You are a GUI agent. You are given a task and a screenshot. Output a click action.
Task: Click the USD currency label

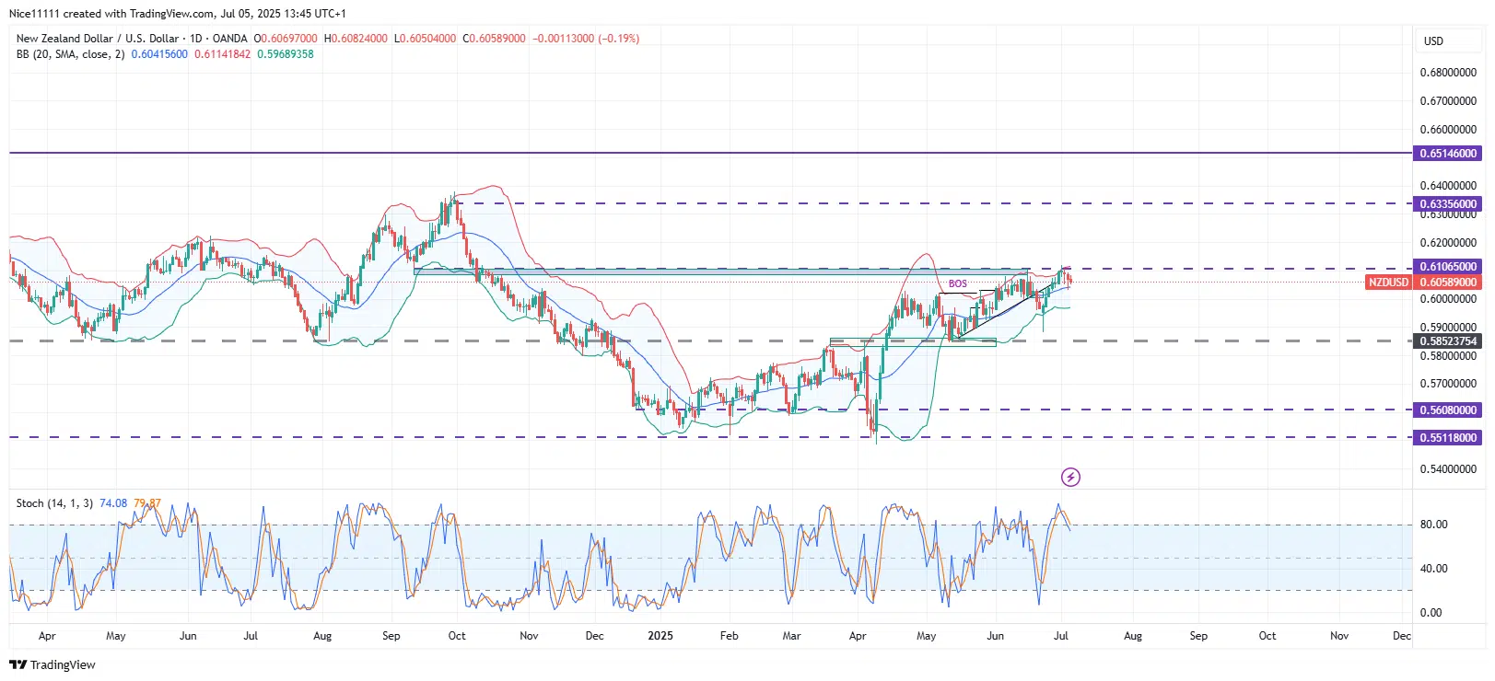(1433, 41)
